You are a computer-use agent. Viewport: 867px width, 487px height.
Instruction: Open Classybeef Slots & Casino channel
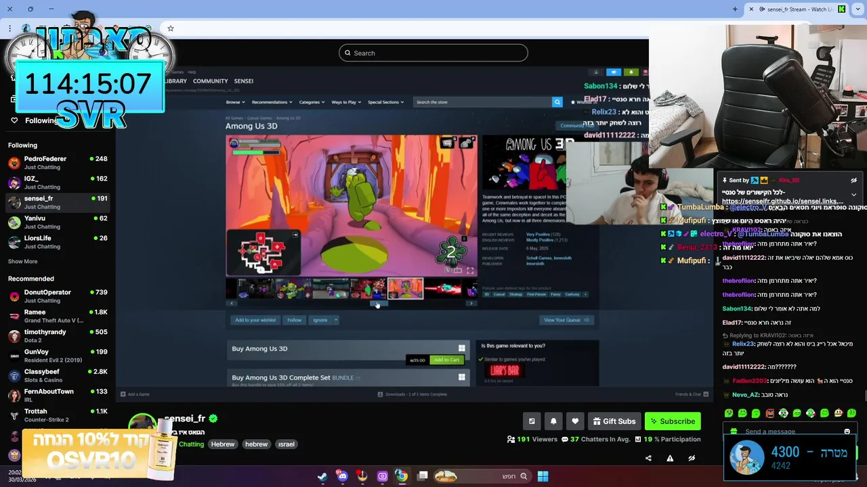(x=58, y=375)
